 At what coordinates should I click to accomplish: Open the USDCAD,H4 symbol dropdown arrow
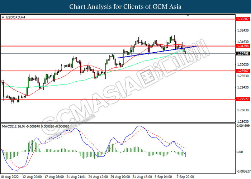[3, 17]
